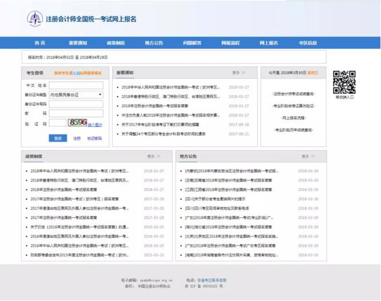Open 更多 arrows in 地方公告 panel

coord(309,156)
